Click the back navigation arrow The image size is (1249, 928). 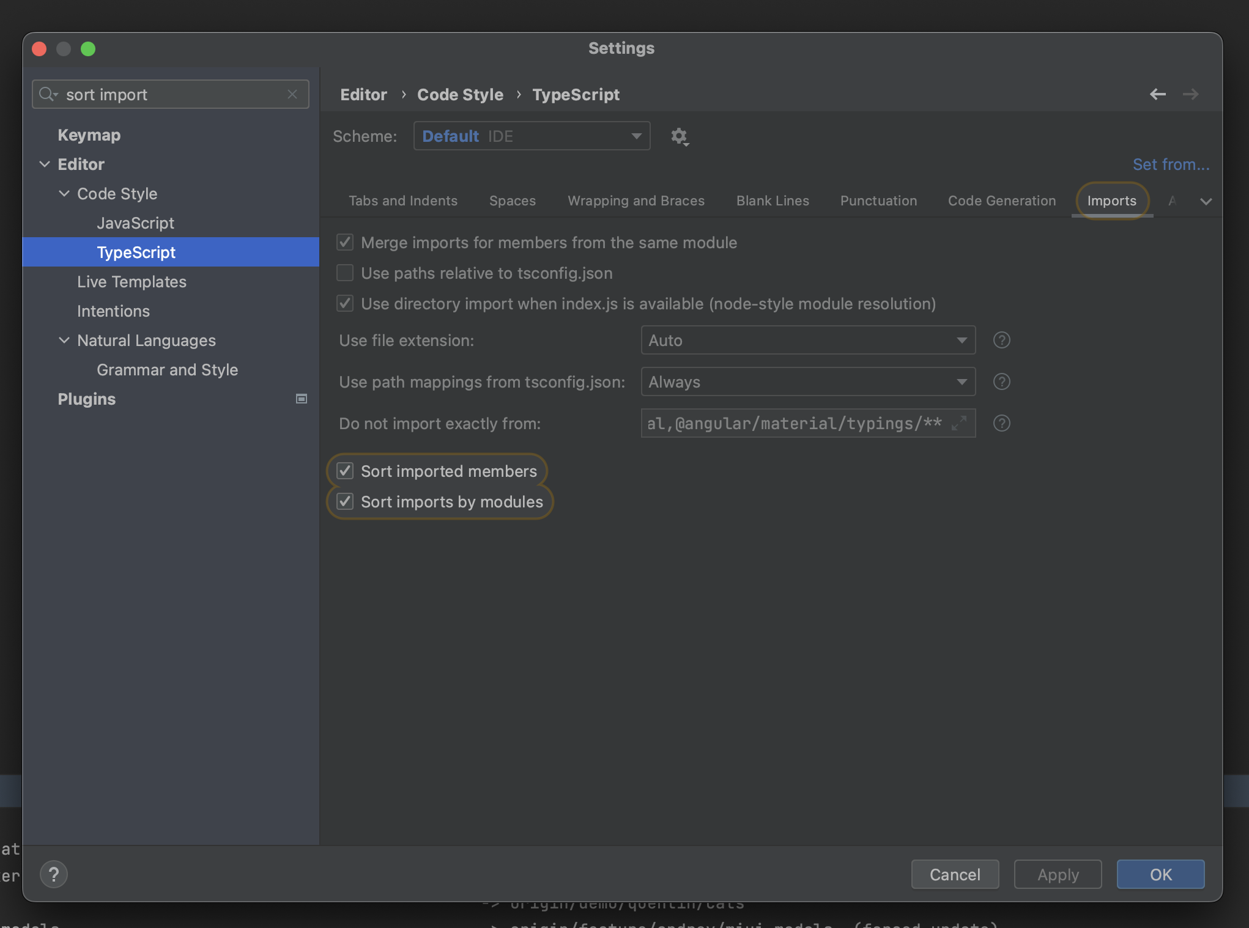(1157, 94)
